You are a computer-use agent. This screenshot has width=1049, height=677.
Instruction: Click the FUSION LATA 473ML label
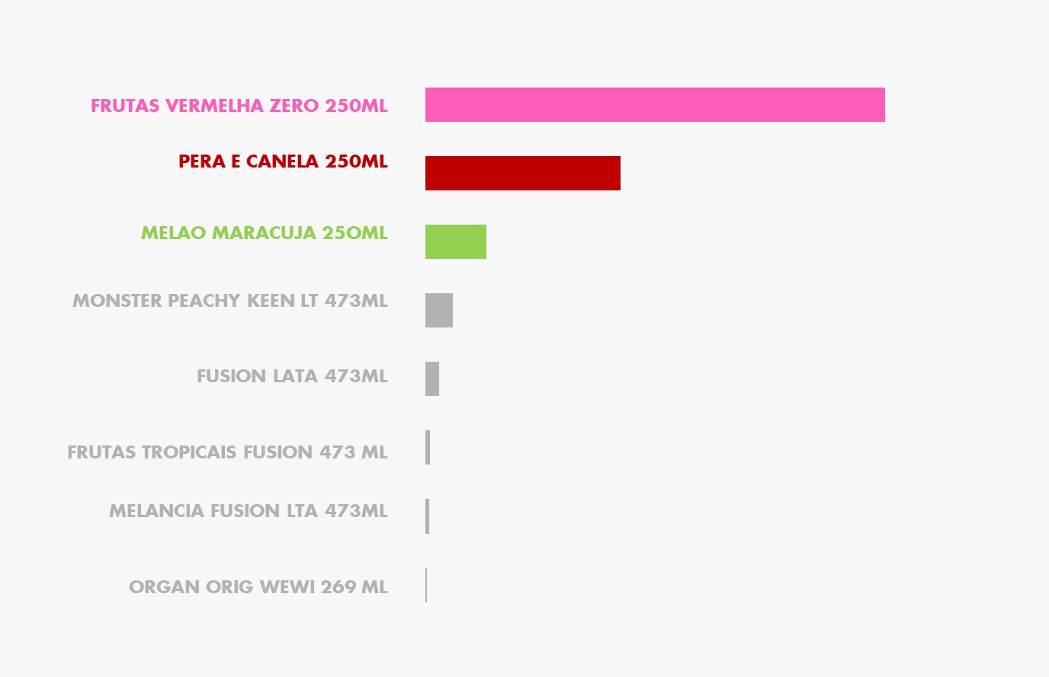[292, 376]
